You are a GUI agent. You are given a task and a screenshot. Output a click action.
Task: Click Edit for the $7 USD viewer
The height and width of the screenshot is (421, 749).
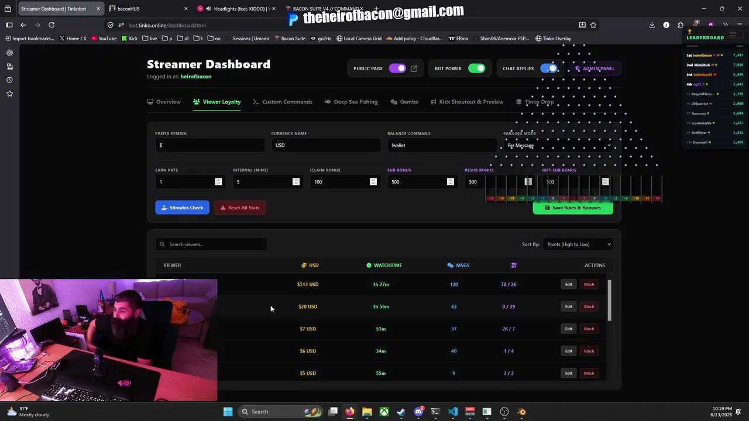coord(568,329)
